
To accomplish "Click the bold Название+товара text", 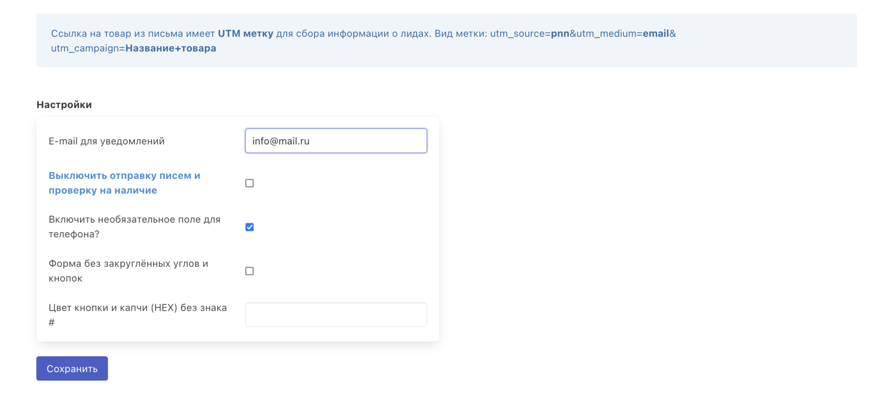I will tap(171, 48).
